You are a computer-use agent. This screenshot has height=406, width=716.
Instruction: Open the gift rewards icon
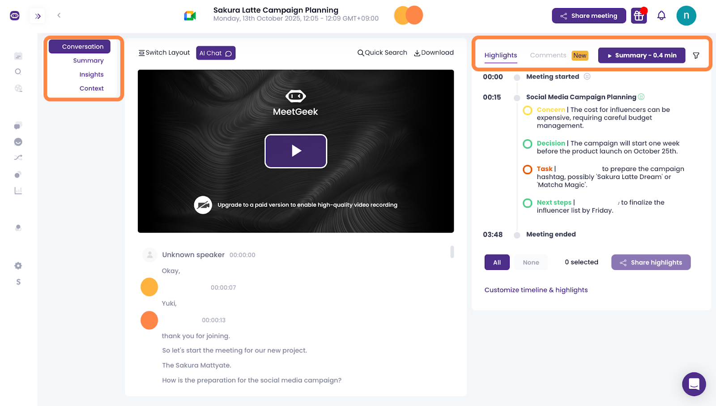point(639,16)
